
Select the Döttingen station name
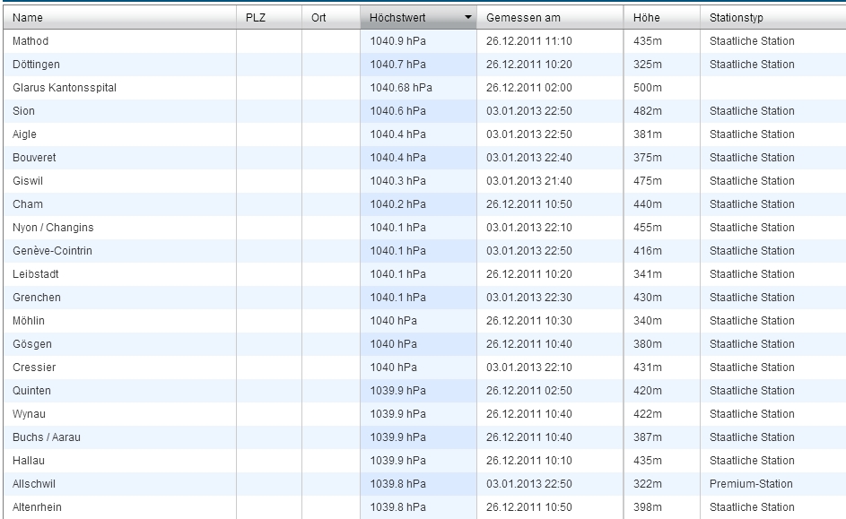click(36, 65)
